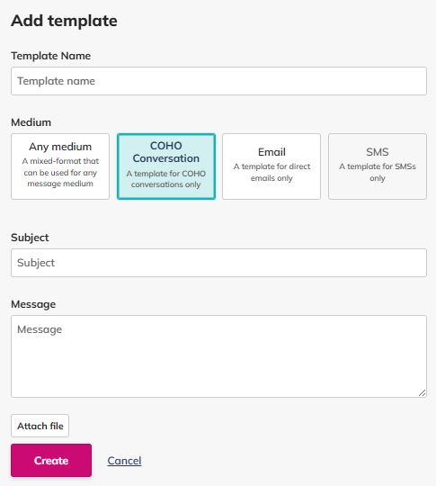
Task: Click into the Subject text field
Action: [218, 263]
